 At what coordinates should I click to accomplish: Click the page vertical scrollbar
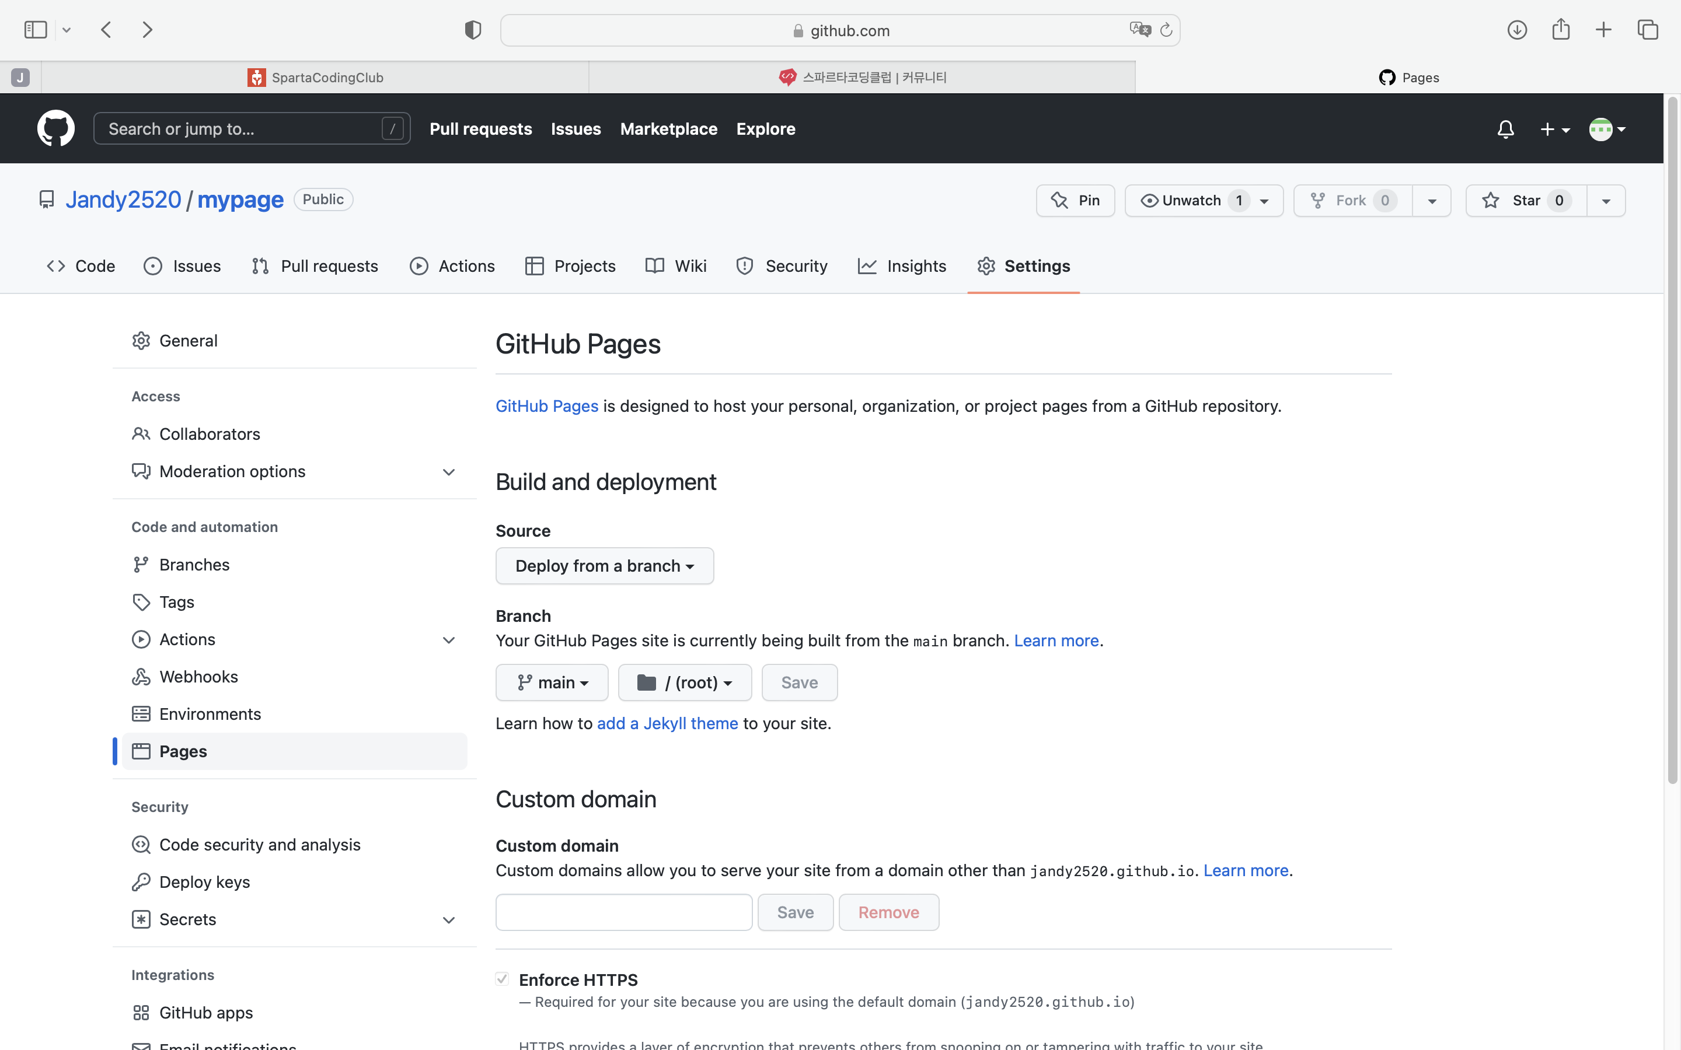pyautogui.click(x=1673, y=442)
